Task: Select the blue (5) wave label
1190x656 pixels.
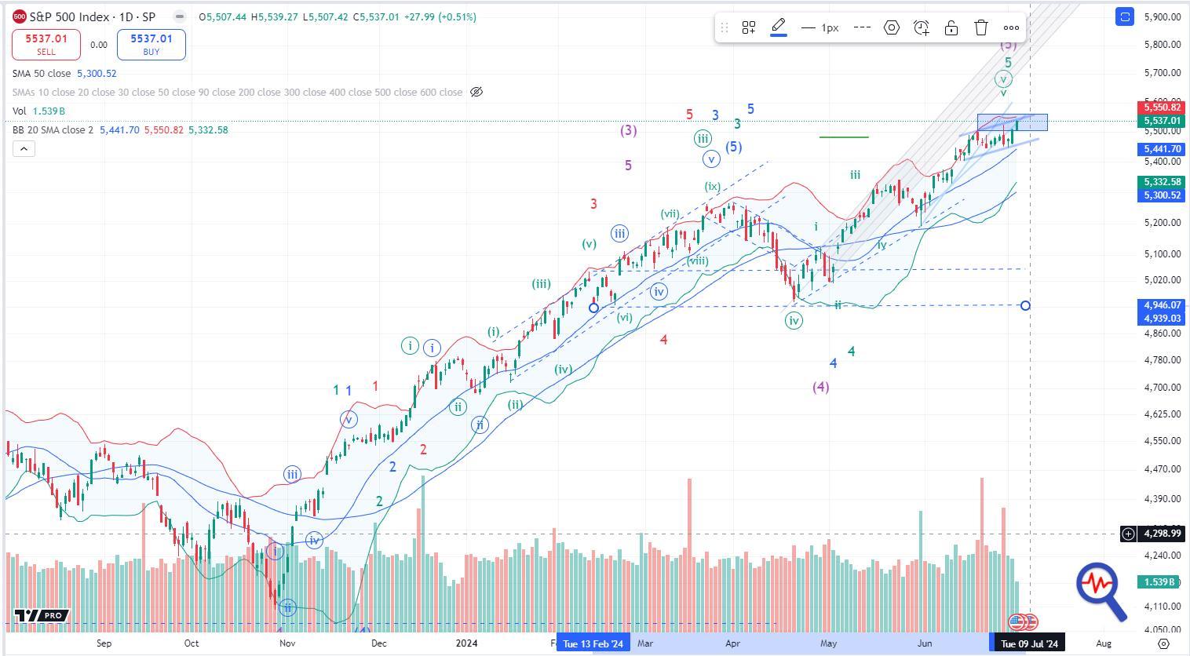Action: tap(733, 147)
